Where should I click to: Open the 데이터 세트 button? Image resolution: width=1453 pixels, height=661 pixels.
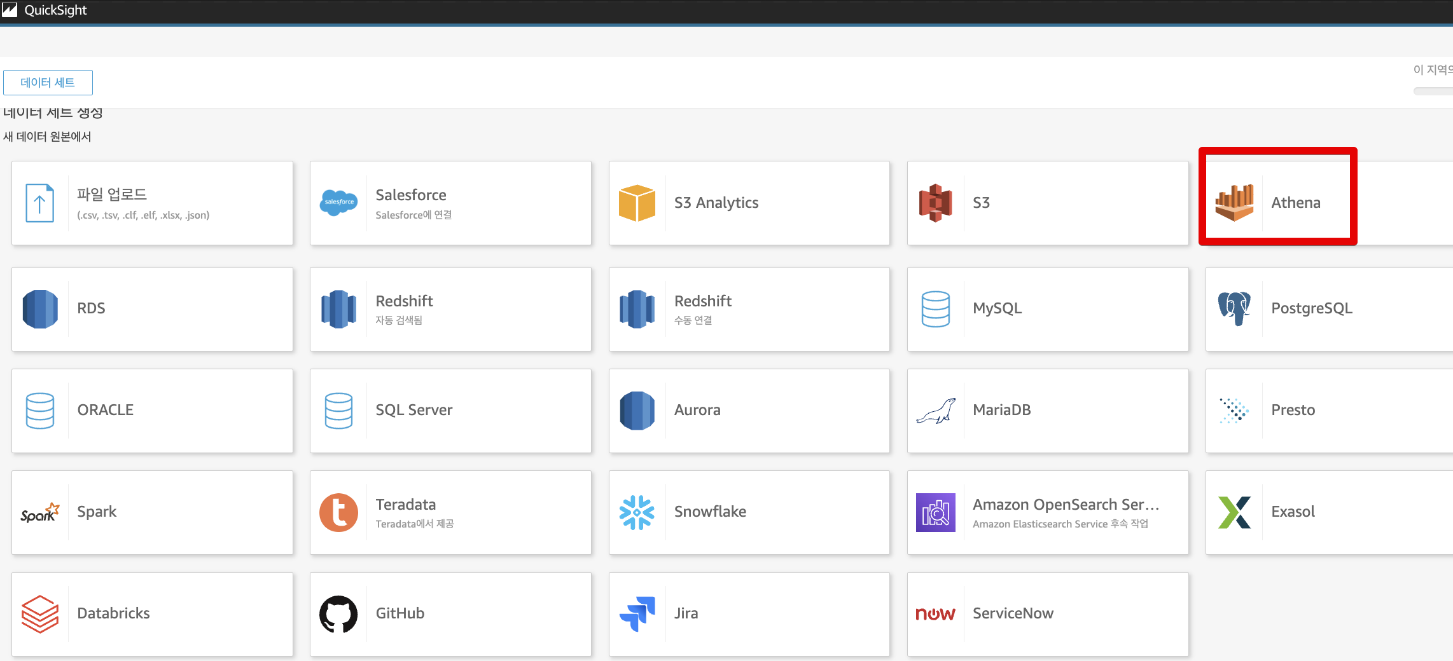click(x=48, y=83)
